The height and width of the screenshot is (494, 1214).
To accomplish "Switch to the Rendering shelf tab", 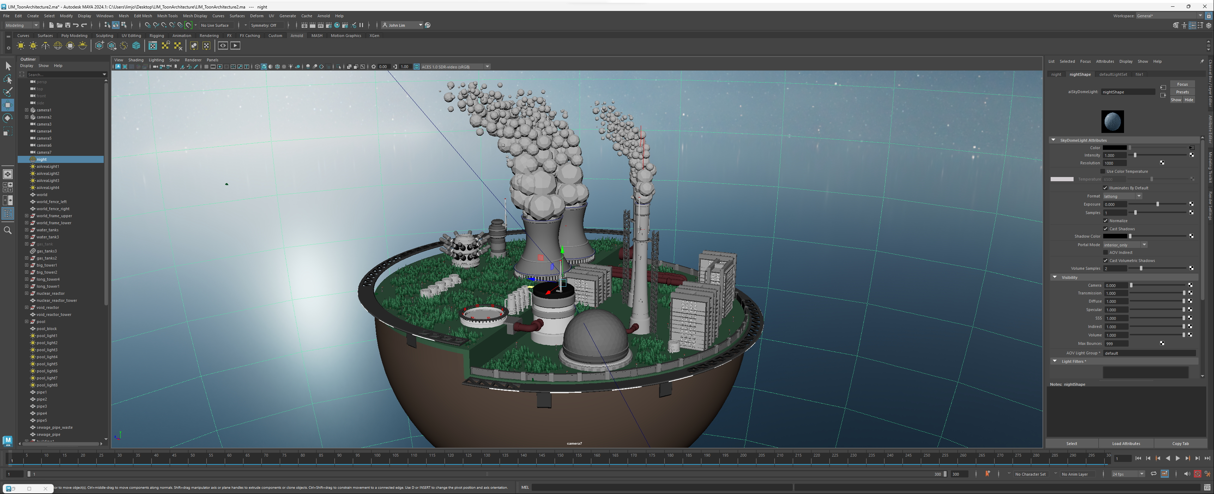I will click(x=209, y=35).
